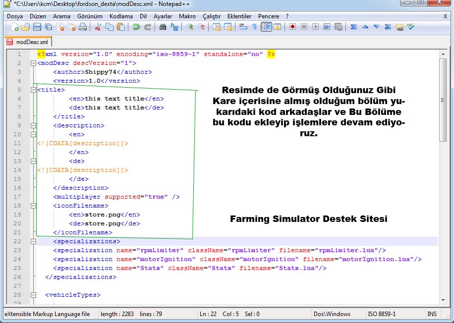Open Find with the binoculars icon
454x323 pixels.
click(163, 27)
